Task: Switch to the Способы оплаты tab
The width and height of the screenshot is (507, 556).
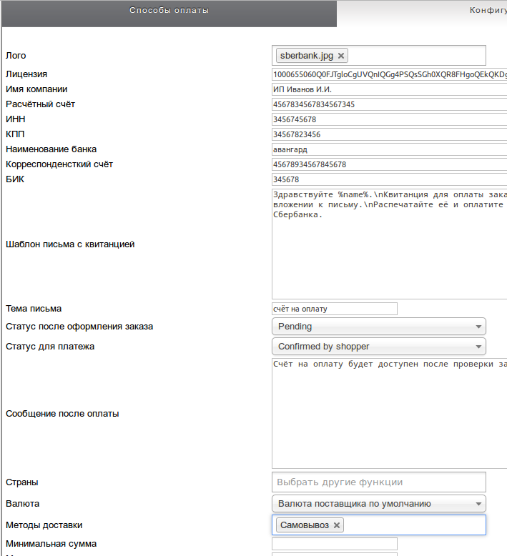Action: pos(169,11)
